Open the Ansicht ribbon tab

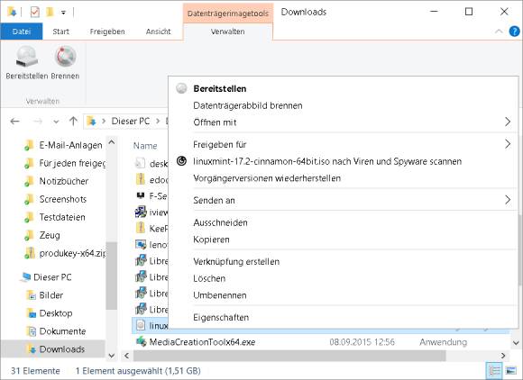(x=158, y=32)
